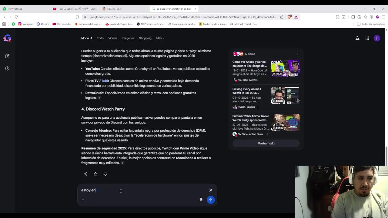
Task: Click the page vertical scrollbar thumb
Action: 386,156
